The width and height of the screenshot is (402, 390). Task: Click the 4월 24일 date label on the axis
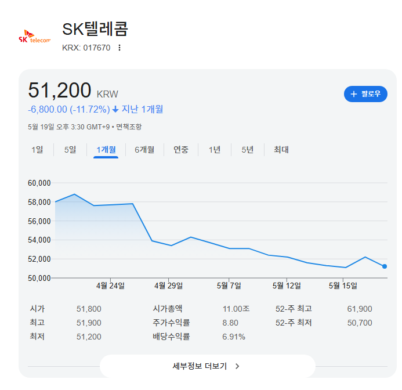pos(110,286)
